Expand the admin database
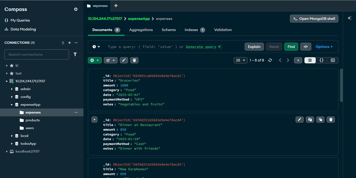The height and width of the screenshot is (178, 356). point(12,89)
